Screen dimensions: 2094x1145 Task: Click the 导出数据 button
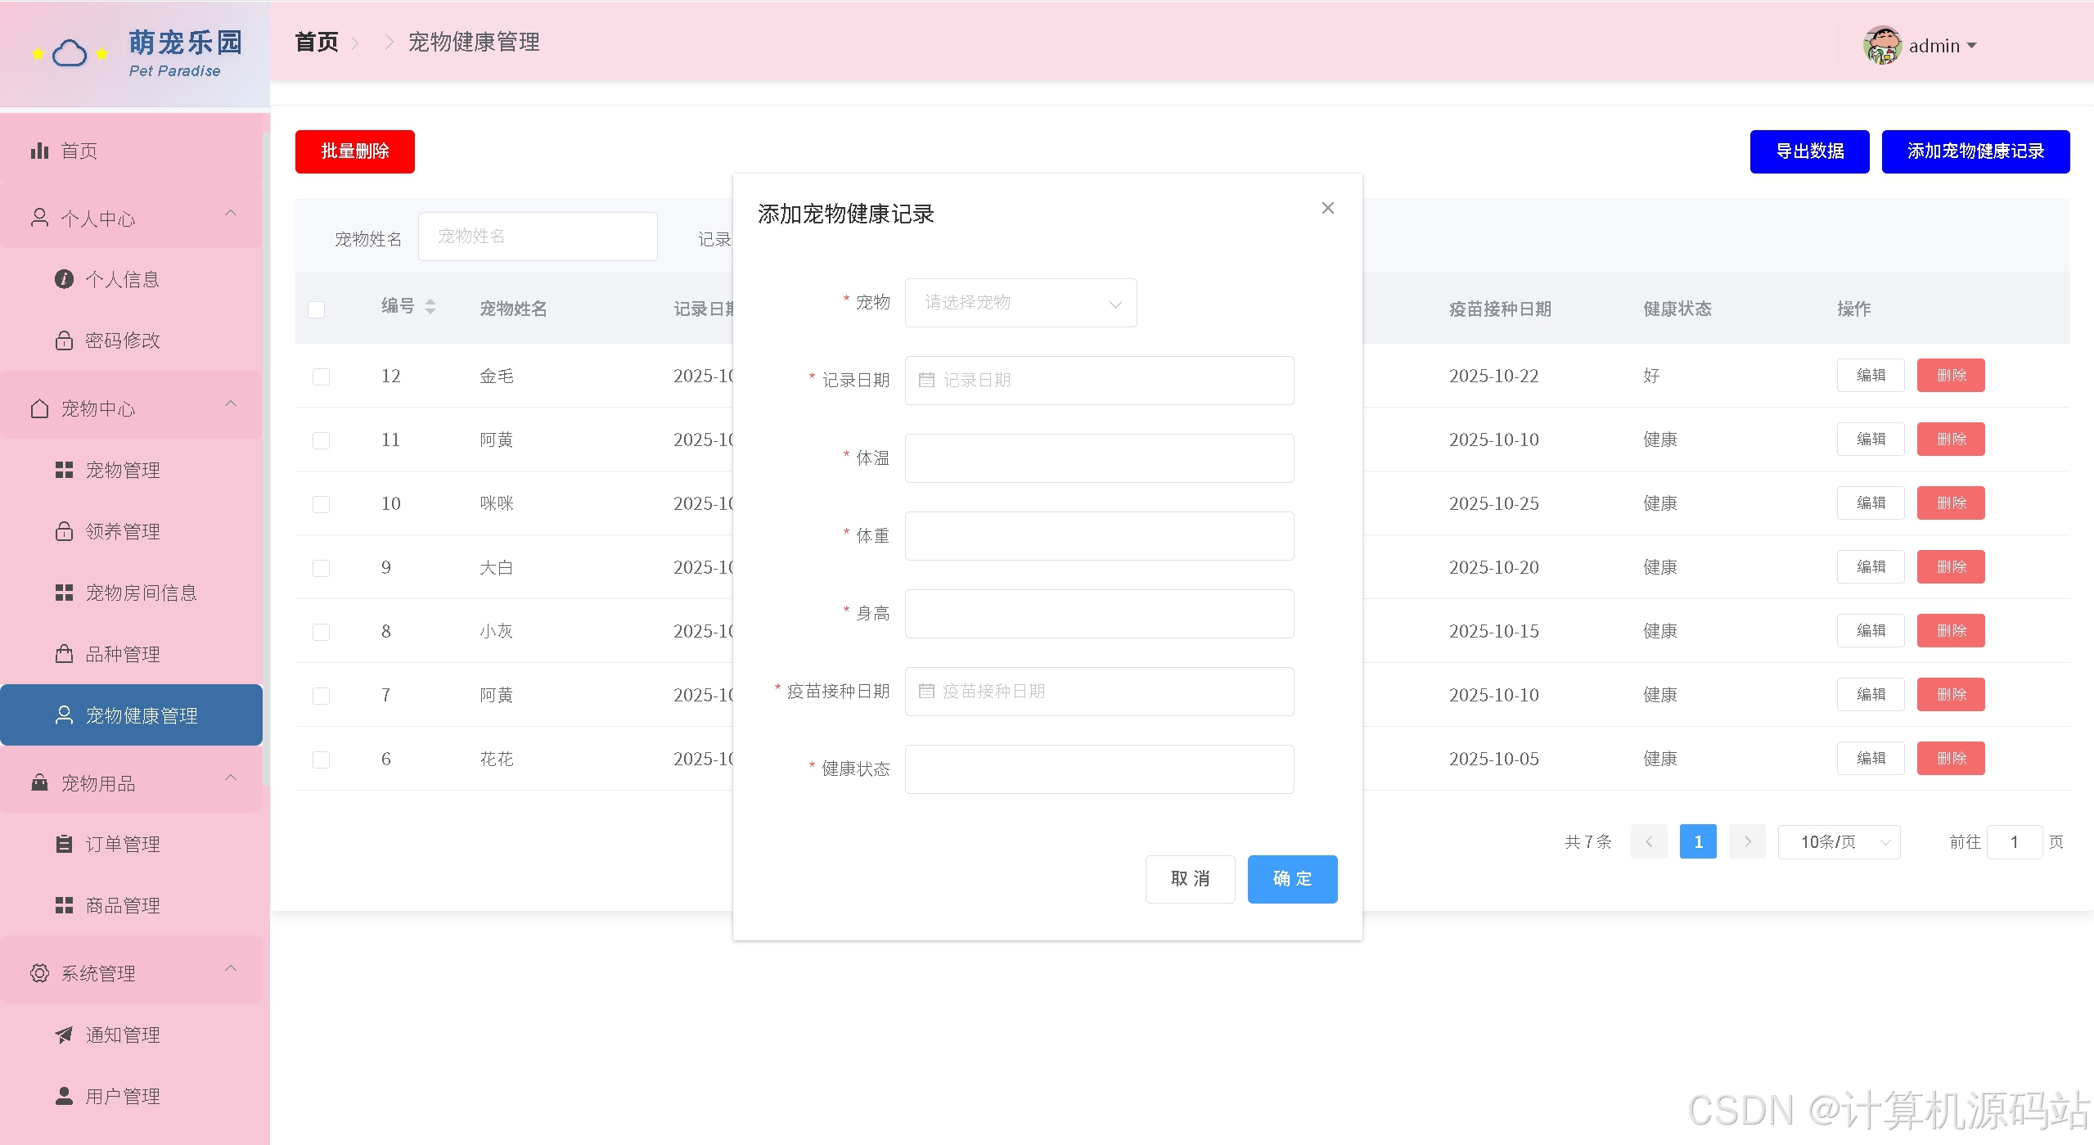1809,151
